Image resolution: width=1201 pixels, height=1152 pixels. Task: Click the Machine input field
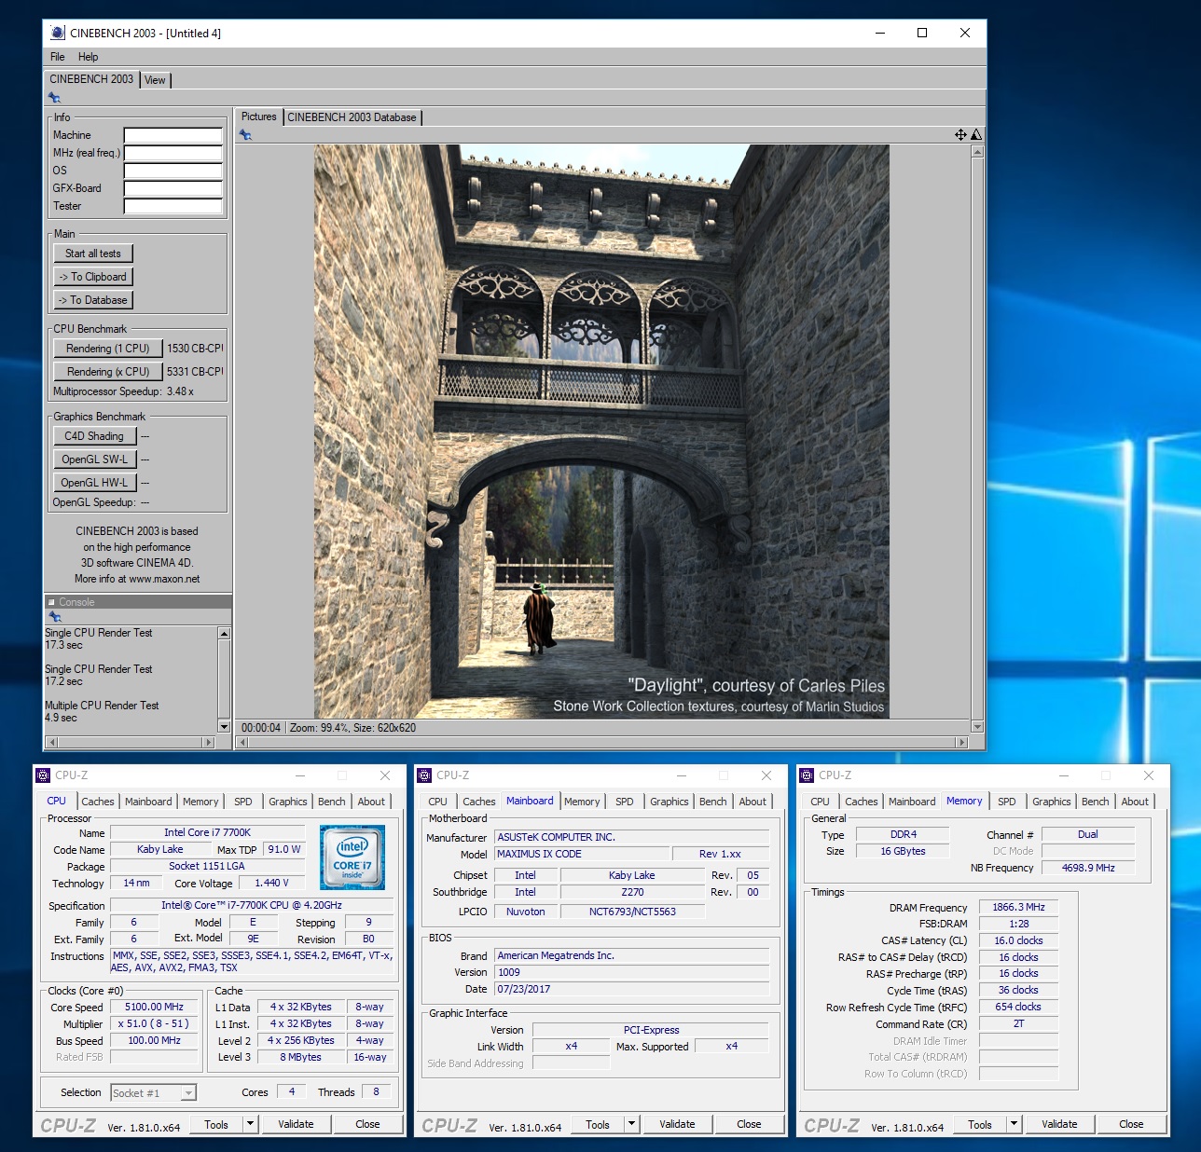pyautogui.click(x=173, y=135)
